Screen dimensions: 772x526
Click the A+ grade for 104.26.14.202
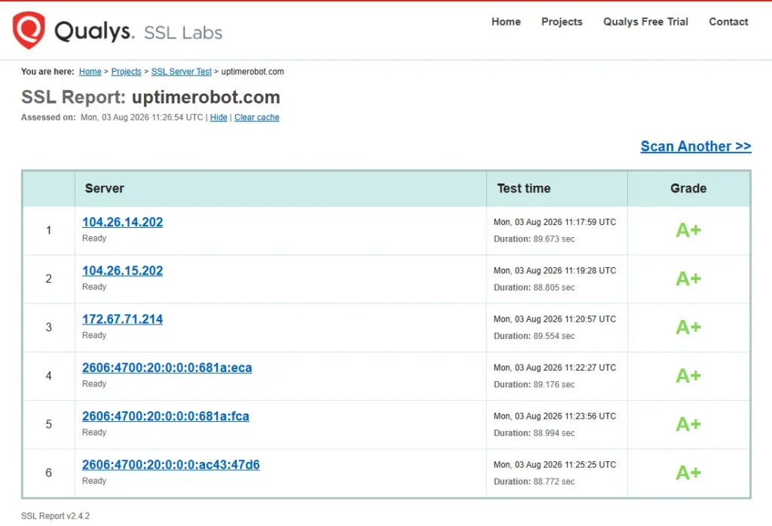click(x=688, y=230)
